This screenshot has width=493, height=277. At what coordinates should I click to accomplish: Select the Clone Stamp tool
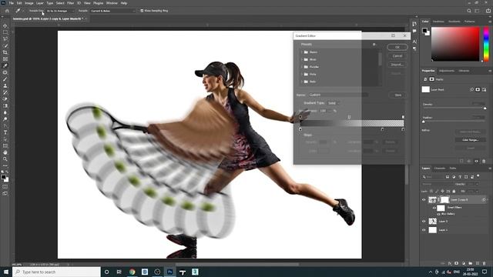[x=5, y=85]
